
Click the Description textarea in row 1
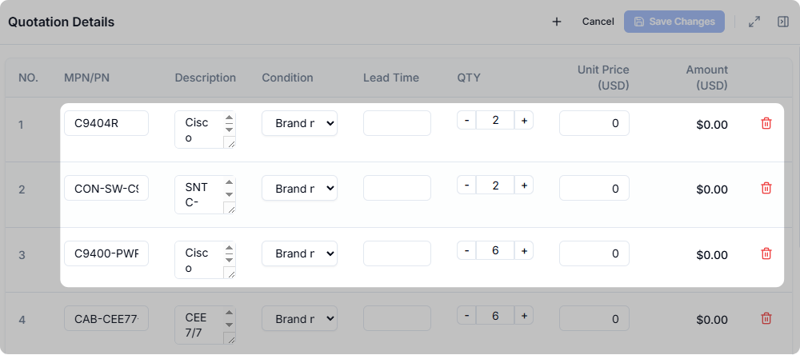click(x=197, y=130)
